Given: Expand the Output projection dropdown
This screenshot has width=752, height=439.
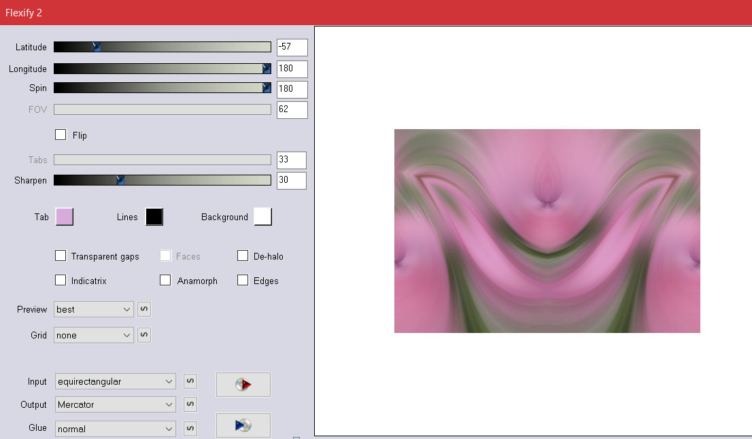Looking at the screenshot, I should 115,404.
